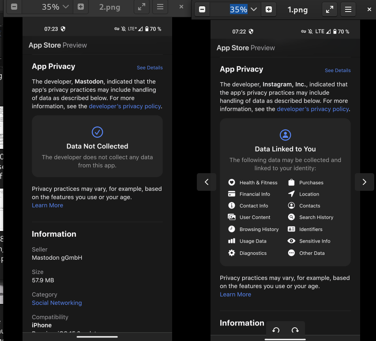
Task: Click See Details link in Mastodon screenshot
Action: 150,68
